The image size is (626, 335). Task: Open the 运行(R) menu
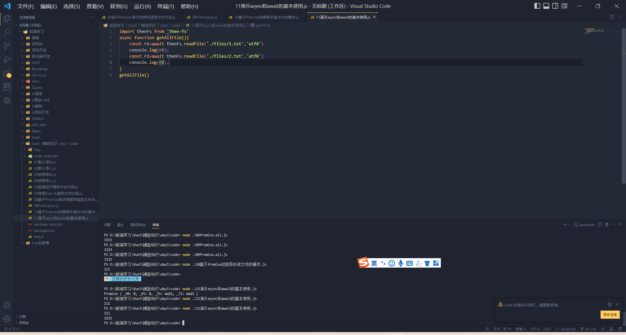tap(142, 6)
